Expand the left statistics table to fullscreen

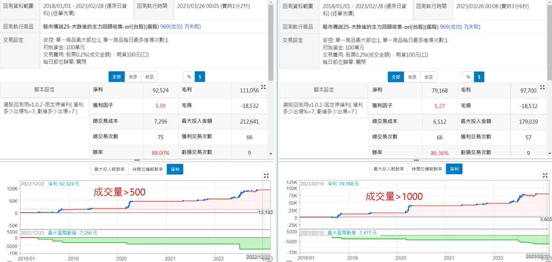coord(263,87)
